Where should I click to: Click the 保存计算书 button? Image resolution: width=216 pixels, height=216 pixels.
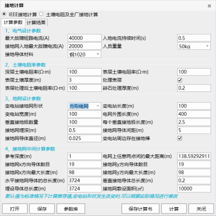(140, 209)
